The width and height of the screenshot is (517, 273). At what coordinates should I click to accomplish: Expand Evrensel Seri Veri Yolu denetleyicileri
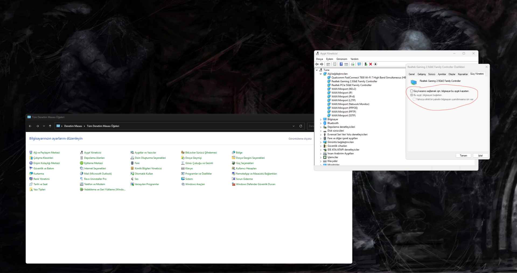(321, 134)
